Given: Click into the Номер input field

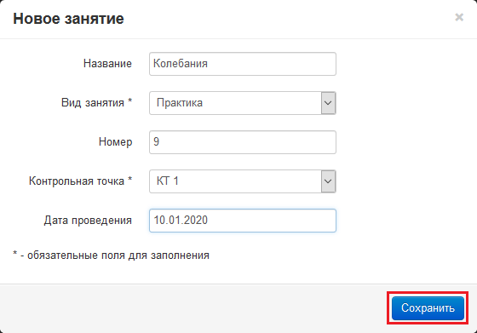Looking at the screenshot, I should (243, 142).
